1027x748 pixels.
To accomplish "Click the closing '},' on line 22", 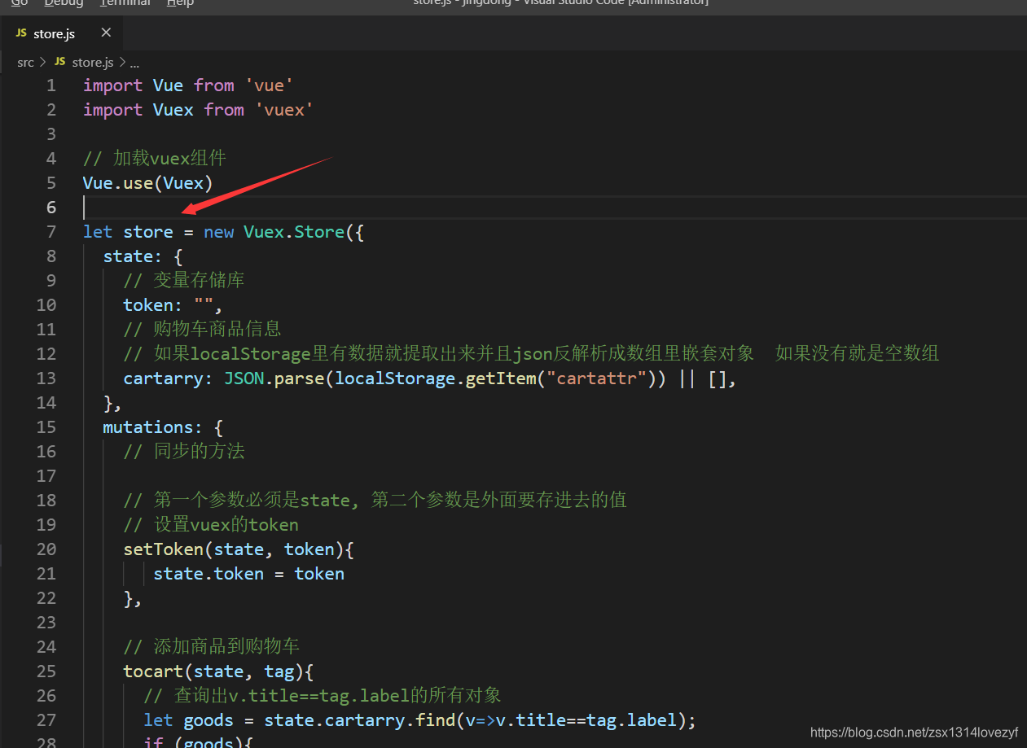I will [133, 598].
